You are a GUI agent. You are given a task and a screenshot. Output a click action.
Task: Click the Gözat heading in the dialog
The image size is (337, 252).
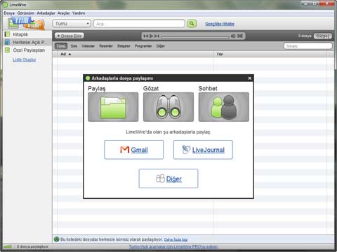[151, 88]
